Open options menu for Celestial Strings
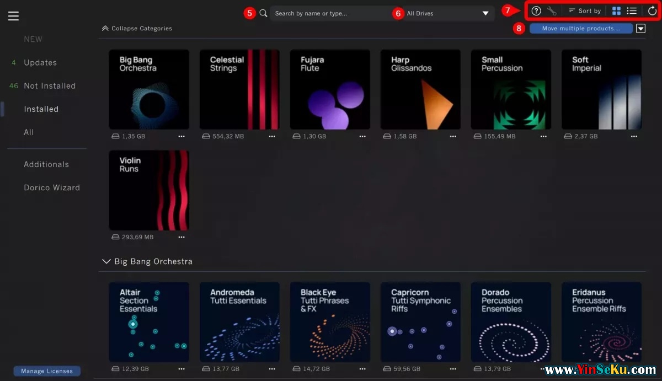The height and width of the screenshot is (381, 662). (x=272, y=136)
